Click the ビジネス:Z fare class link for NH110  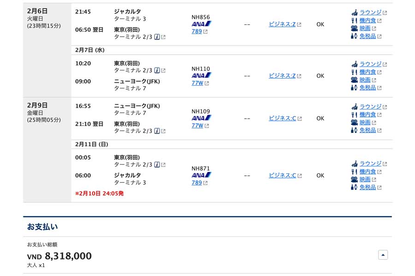click(x=282, y=76)
